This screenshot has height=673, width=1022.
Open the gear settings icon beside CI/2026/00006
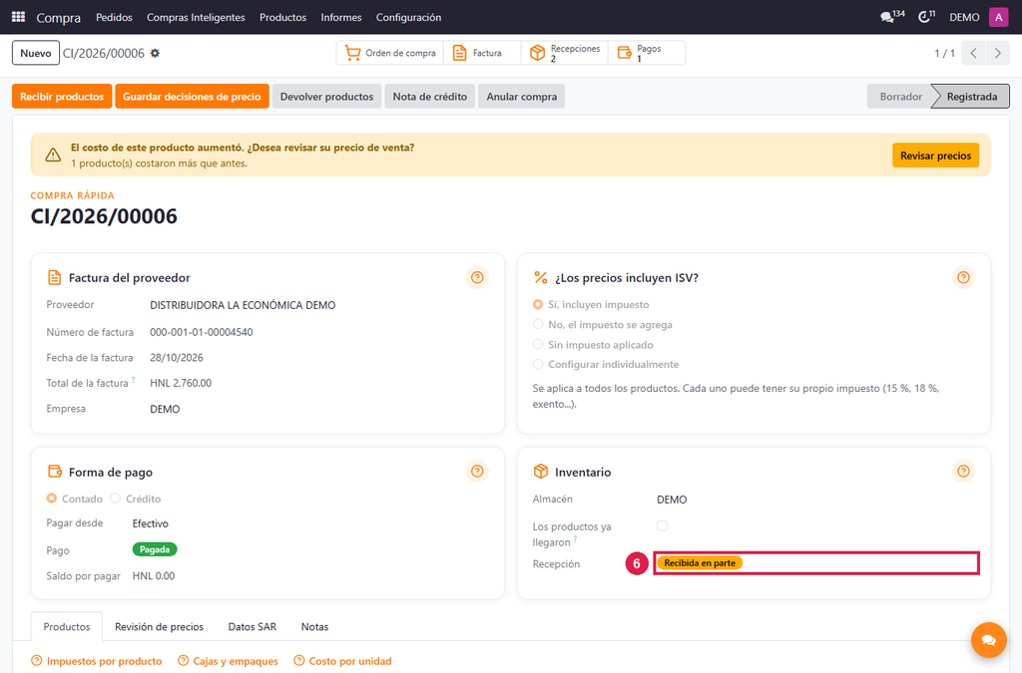[155, 54]
